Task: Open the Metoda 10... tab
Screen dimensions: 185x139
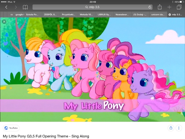Action: point(87,14)
